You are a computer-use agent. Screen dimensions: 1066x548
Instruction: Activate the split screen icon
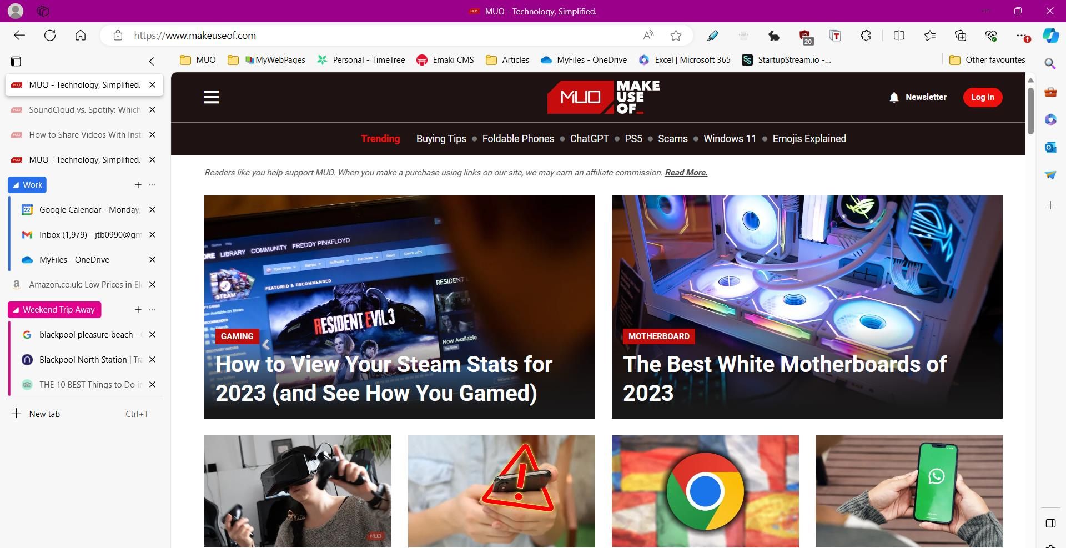pyautogui.click(x=899, y=36)
